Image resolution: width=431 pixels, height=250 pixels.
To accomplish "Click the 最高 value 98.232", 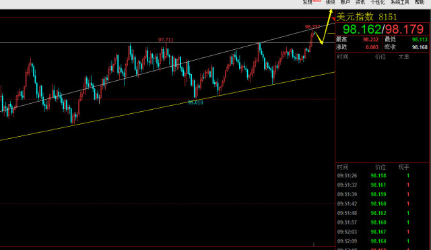I will [370, 40].
